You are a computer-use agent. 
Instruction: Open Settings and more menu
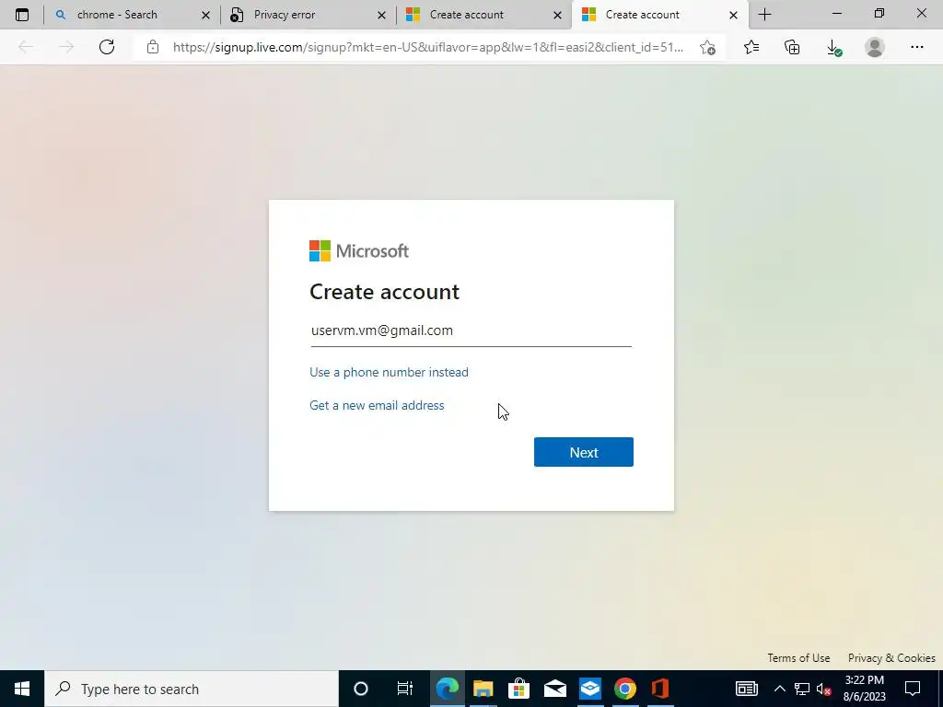coord(916,47)
